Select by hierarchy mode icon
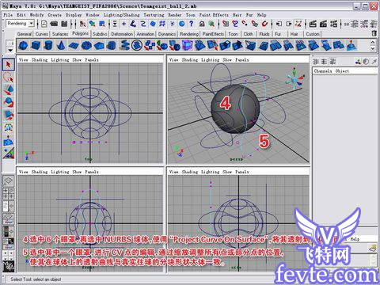This screenshot has width=380, height=285. click(x=82, y=24)
